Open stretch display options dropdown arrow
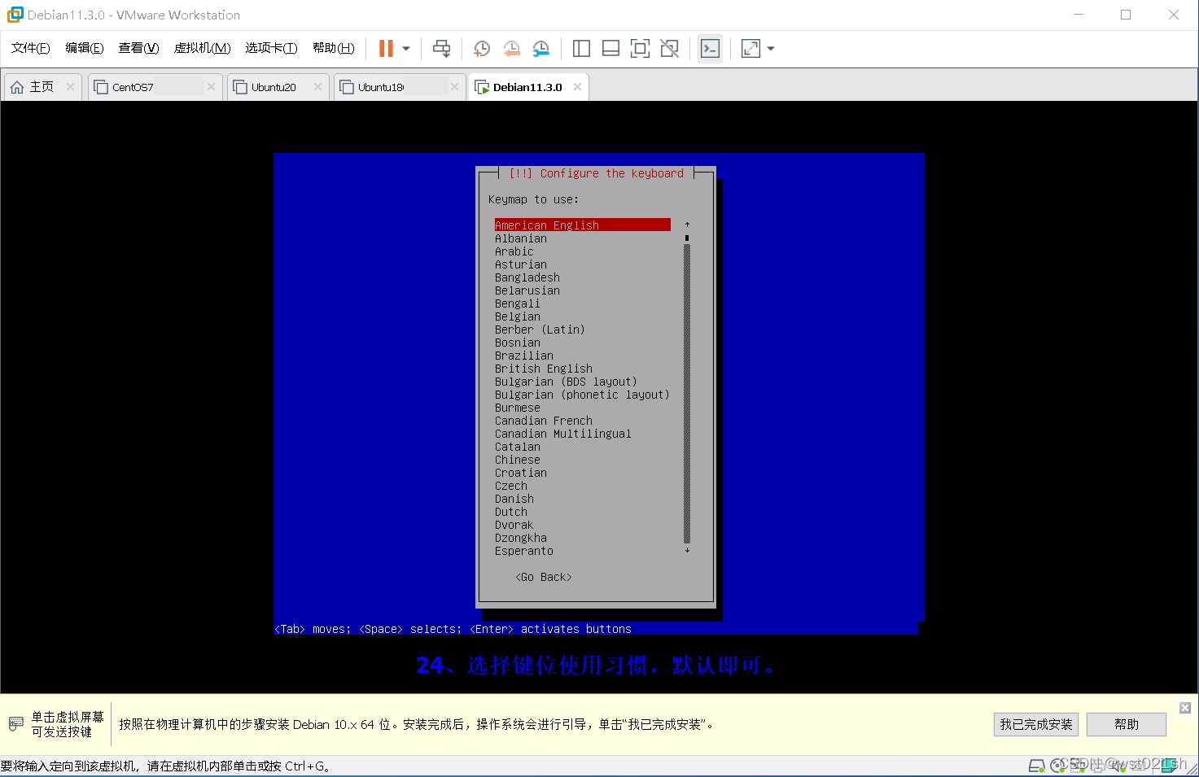Viewport: 1199px width, 777px height. pyautogui.click(x=771, y=49)
